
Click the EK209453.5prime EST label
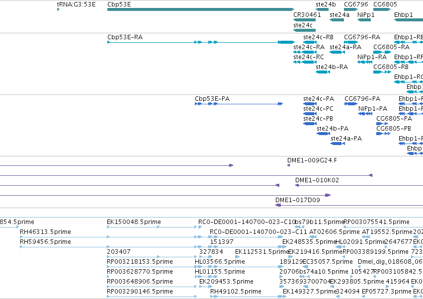[226, 282]
